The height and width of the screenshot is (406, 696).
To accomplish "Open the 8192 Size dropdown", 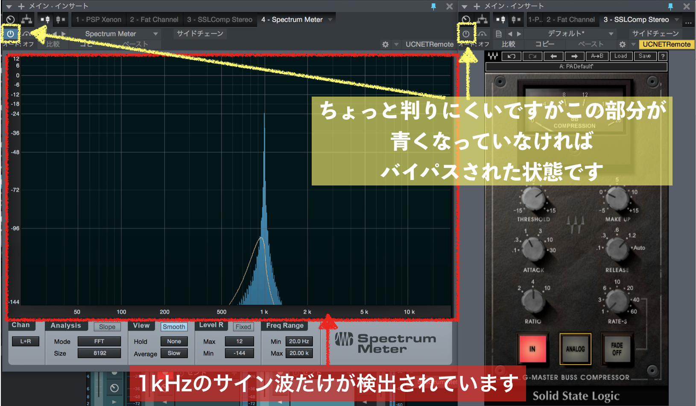I will 99,353.
